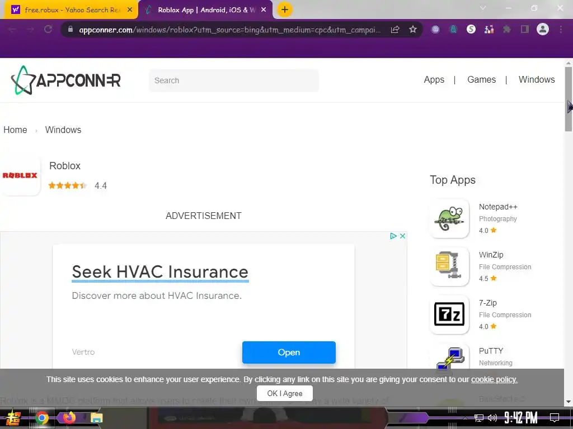Click the AdChoices triangle icon
Image resolution: width=573 pixels, height=429 pixels.
click(393, 236)
